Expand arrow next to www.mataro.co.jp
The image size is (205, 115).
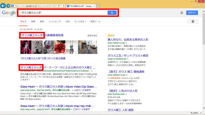(126, 43)
